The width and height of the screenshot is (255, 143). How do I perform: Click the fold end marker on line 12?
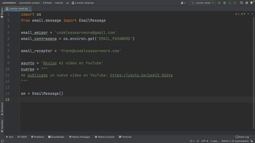[20, 81]
